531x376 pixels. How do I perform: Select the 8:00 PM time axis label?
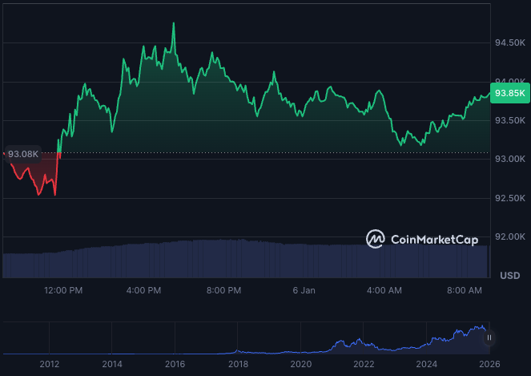[x=223, y=289]
